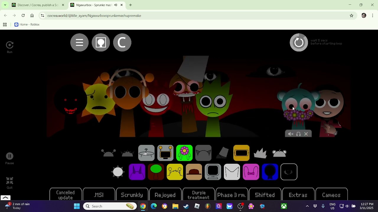Select the green flower sound icon
378x212 pixels.
[184, 153]
